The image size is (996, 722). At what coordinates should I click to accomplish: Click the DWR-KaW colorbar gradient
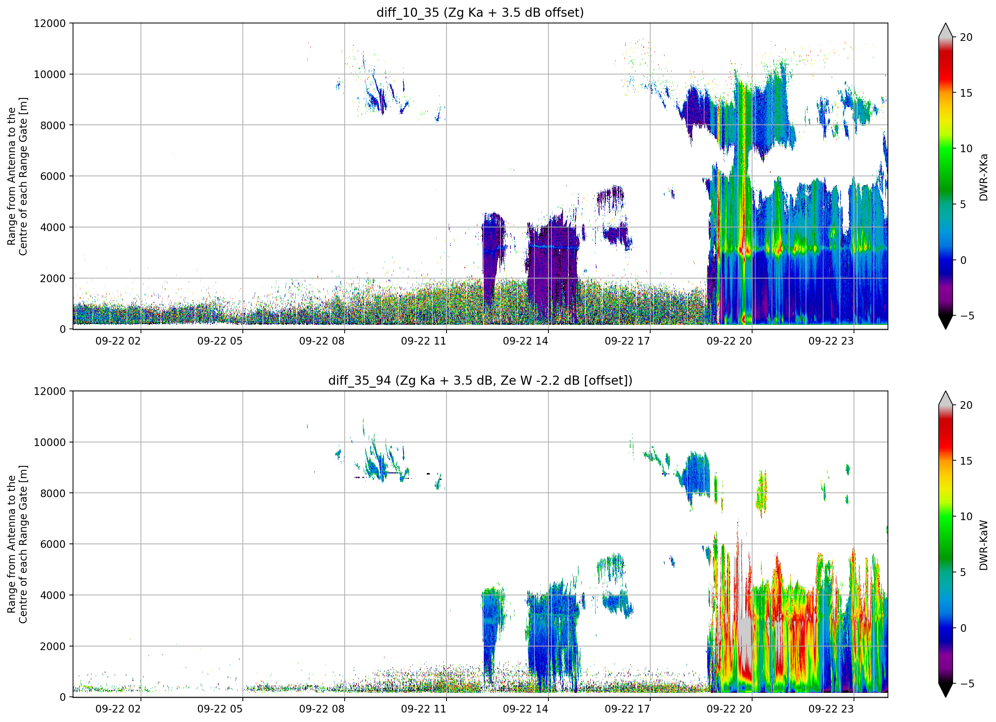point(946,544)
